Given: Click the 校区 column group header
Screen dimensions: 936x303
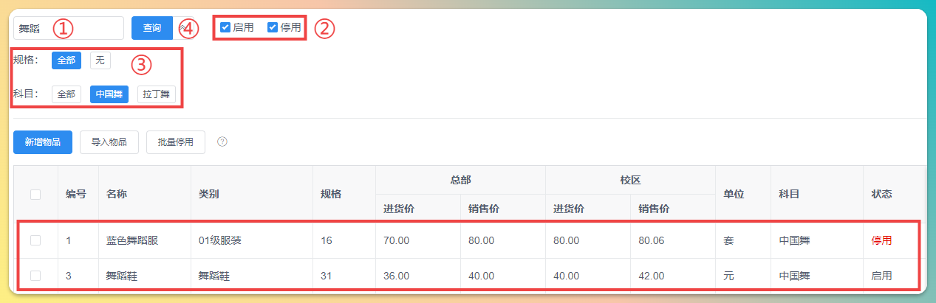Looking at the screenshot, I should click(x=630, y=179).
